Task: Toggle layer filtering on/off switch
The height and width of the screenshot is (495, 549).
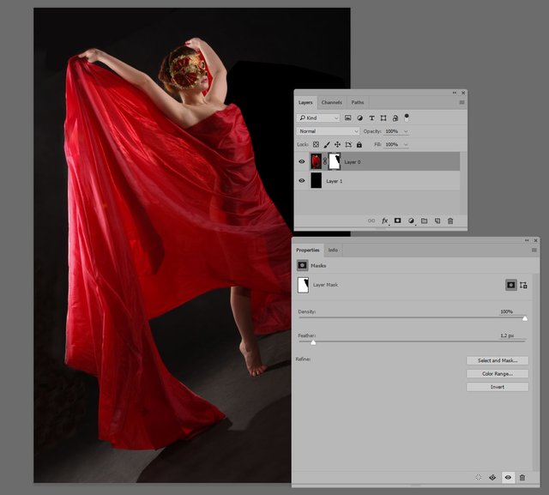Action: tap(407, 118)
